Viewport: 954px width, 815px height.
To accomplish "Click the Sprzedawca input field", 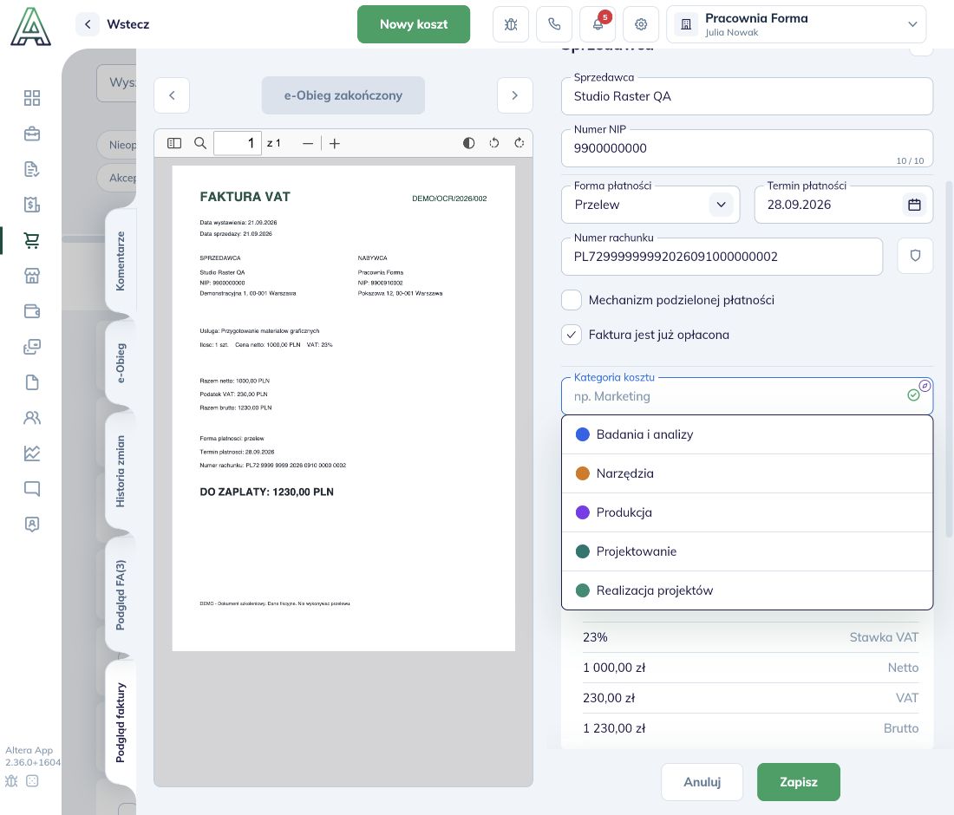I will [747, 96].
